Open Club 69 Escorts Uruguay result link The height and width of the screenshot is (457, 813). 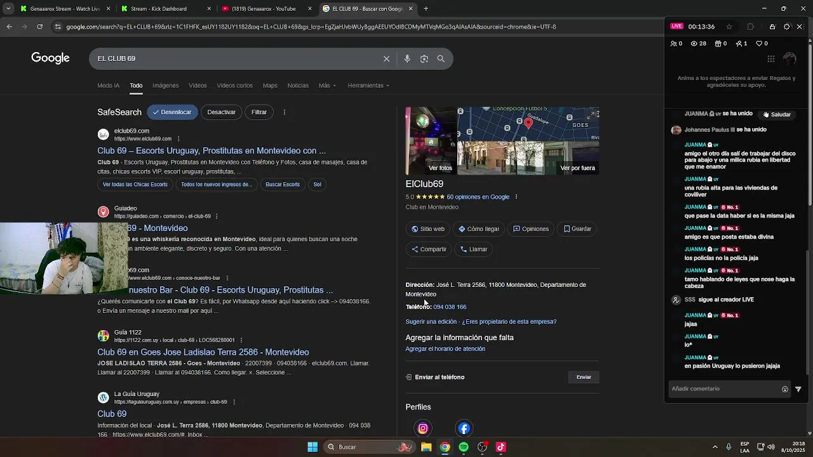[x=212, y=150]
